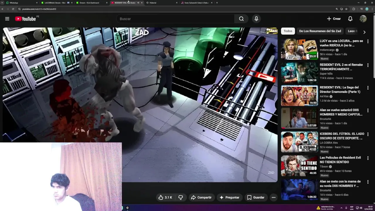The height and width of the screenshot is (211, 375).
Task: Open the more actions ellipsis below video
Action: click(273, 198)
